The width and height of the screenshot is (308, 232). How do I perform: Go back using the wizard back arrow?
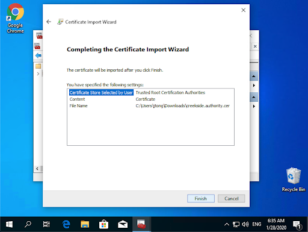coord(49,22)
